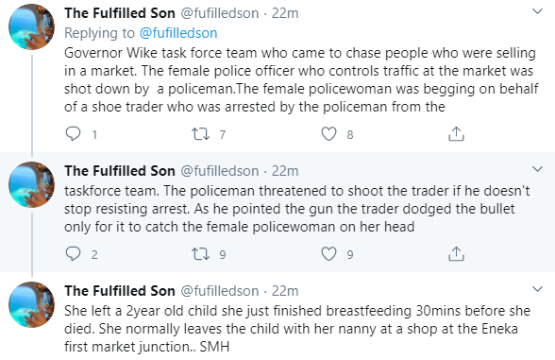The width and height of the screenshot is (555, 360).
Task: Reply to the tweet with 2 replies
Action: [x=74, y=253]
